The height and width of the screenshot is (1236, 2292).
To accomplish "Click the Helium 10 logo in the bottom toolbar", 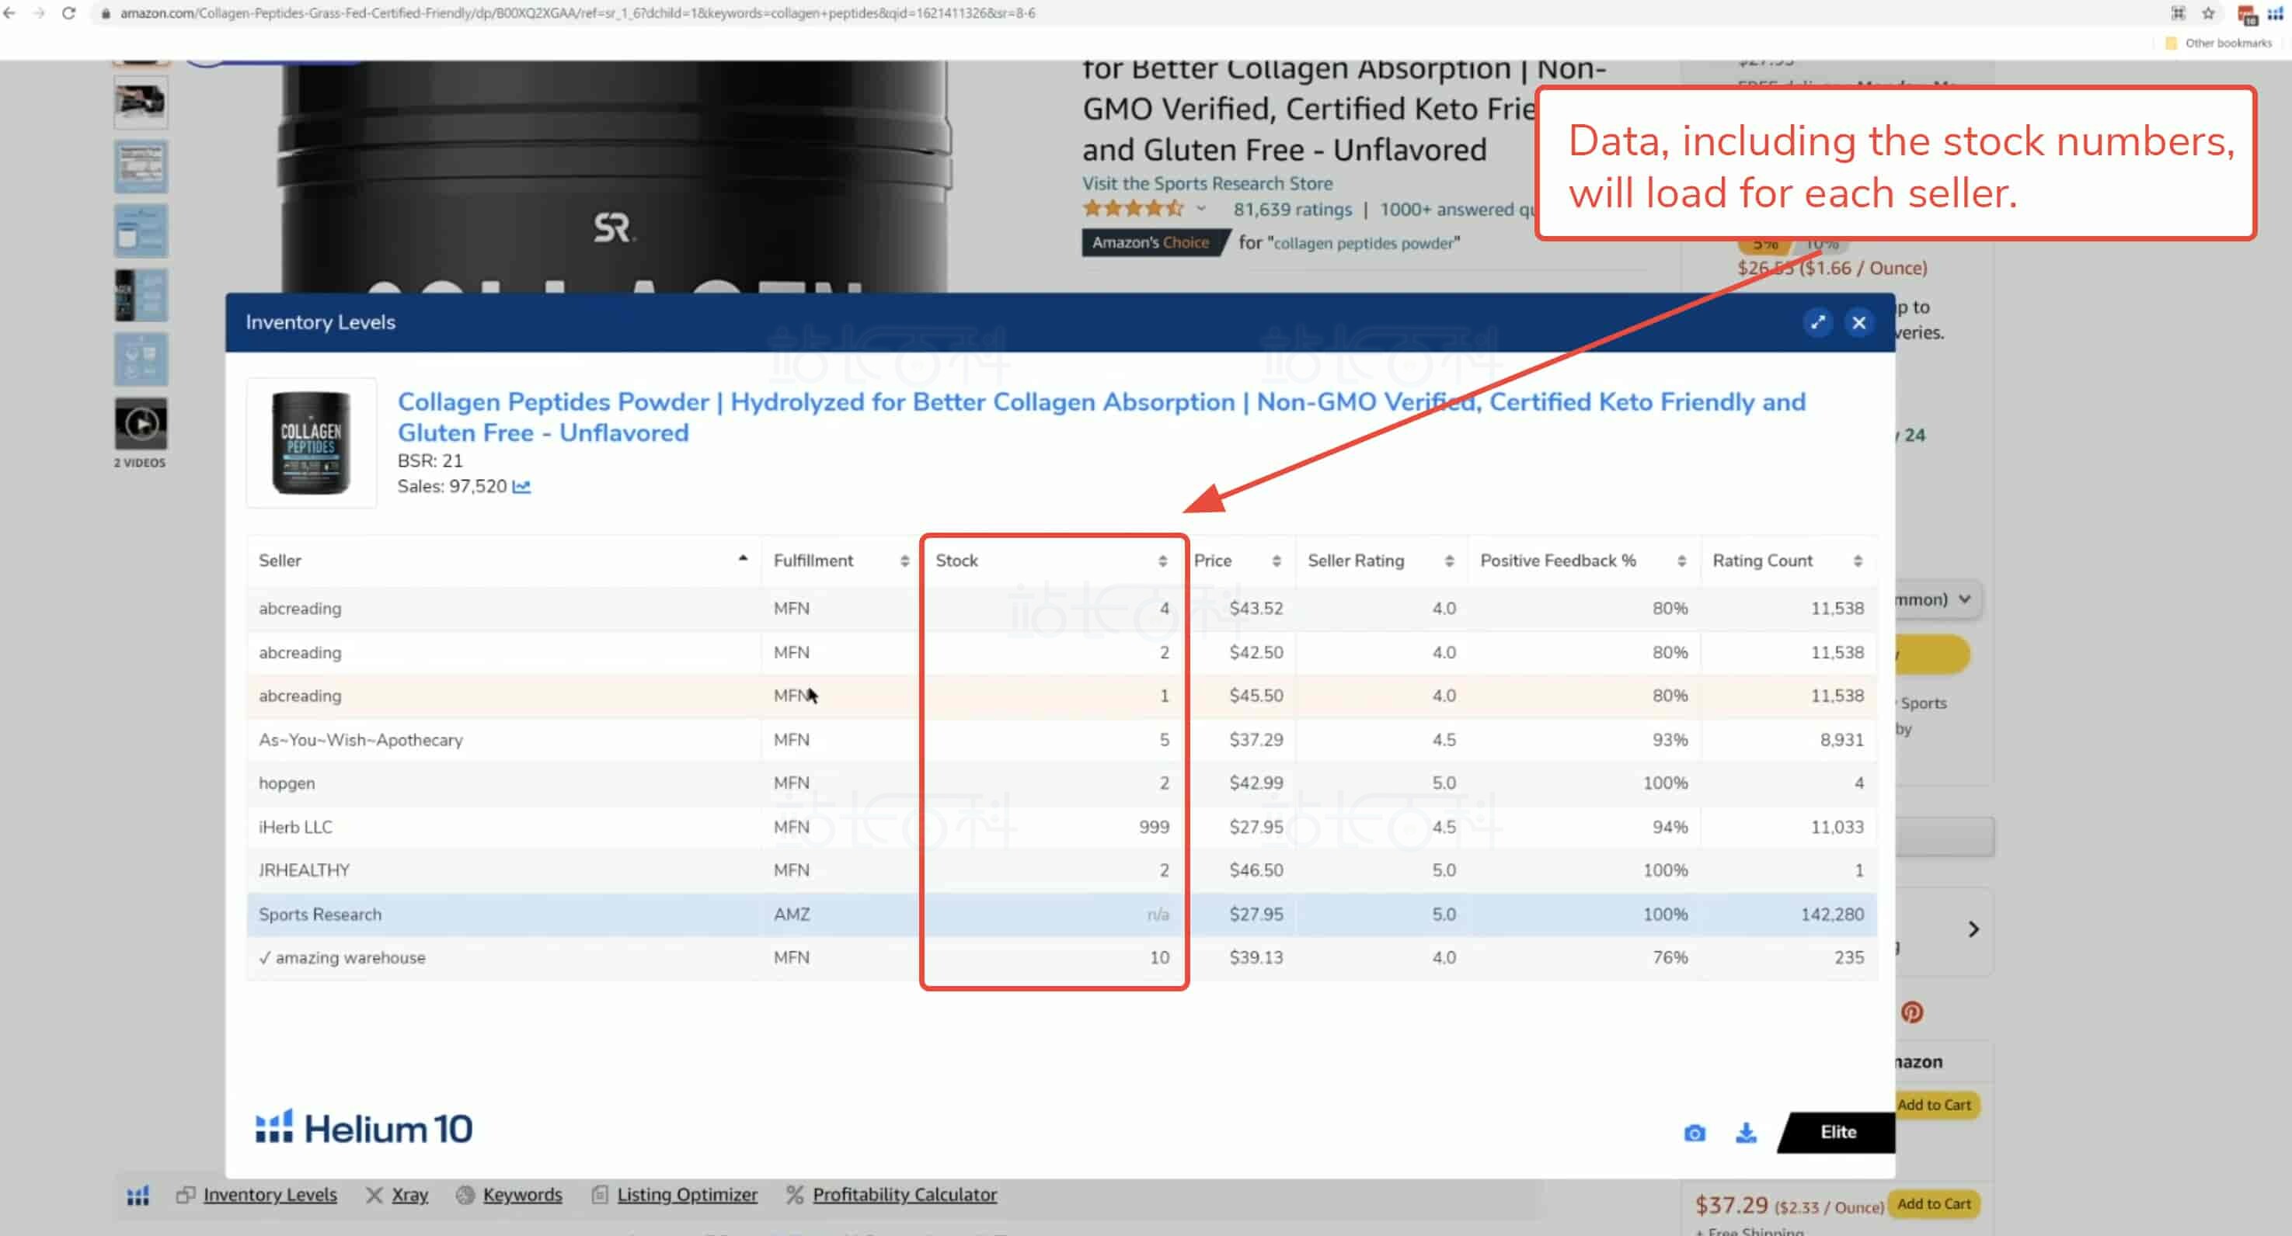I will click(x=138, y=1195).
